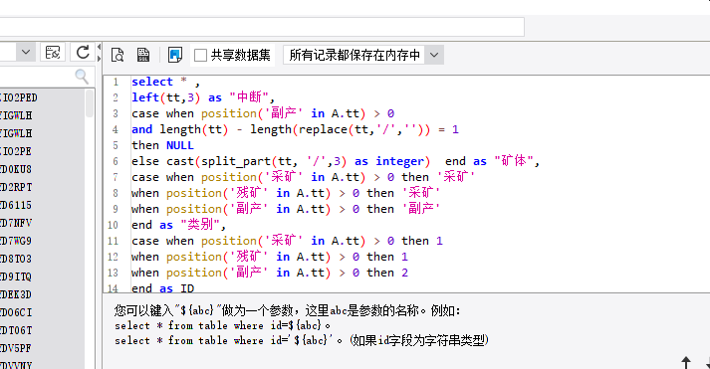Click the SQL page icon

click(143, 55)
